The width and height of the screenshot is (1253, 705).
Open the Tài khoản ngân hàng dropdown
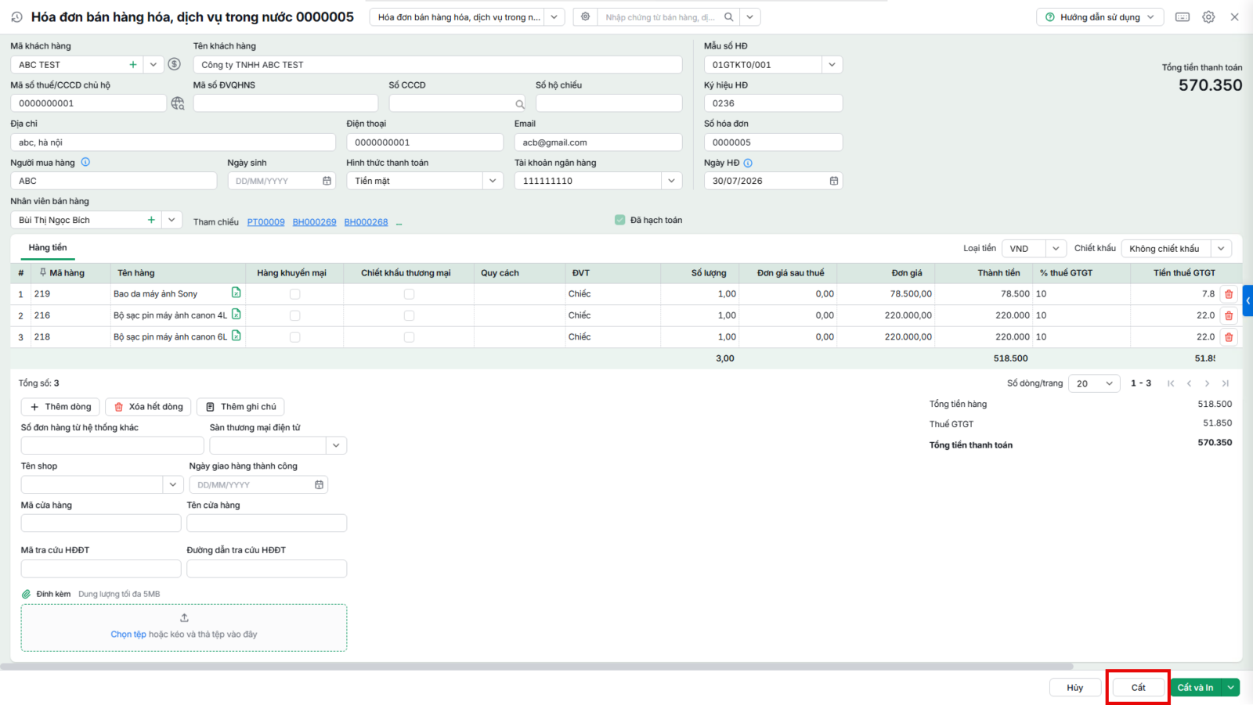point(671,181)
